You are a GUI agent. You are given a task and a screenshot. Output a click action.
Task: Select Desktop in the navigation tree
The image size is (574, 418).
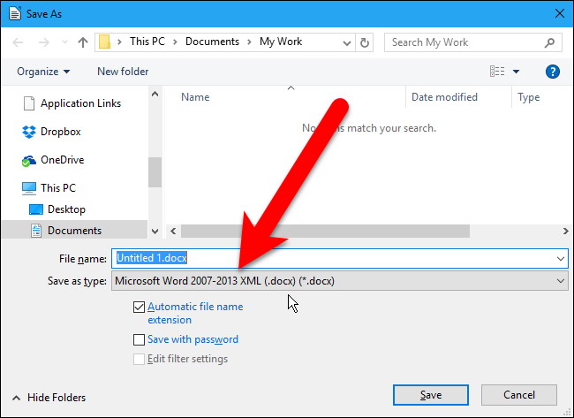pos(66,209)
